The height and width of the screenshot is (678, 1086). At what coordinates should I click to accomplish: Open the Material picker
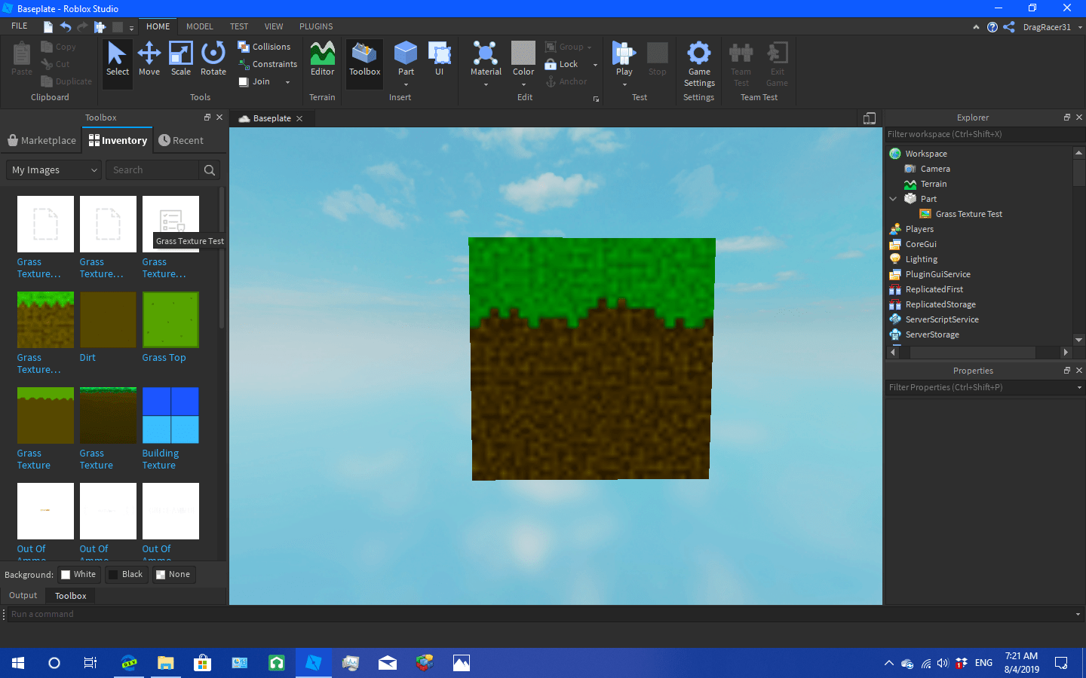pos(486,60)
